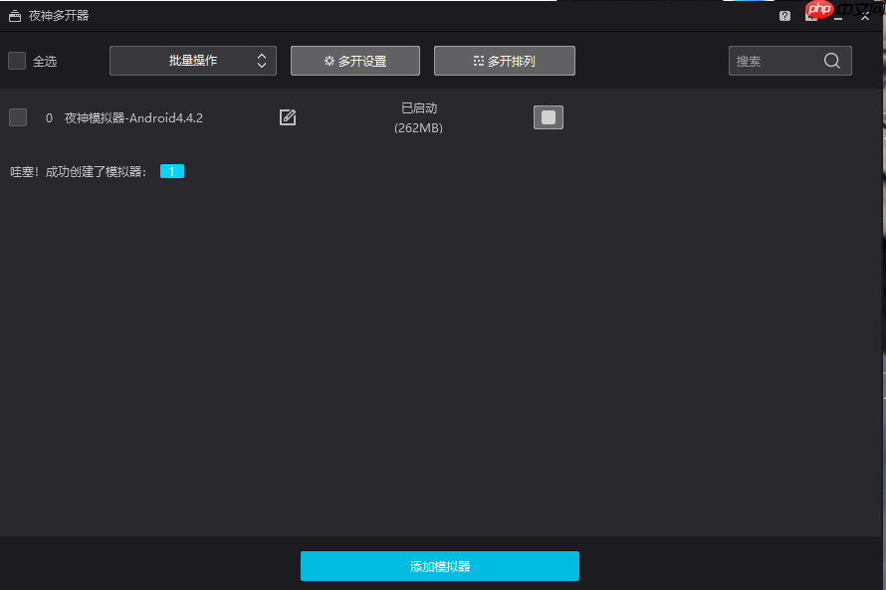The image size is (886, 590).
Task: Open help via the question mark icon
Action: (784, 15)
